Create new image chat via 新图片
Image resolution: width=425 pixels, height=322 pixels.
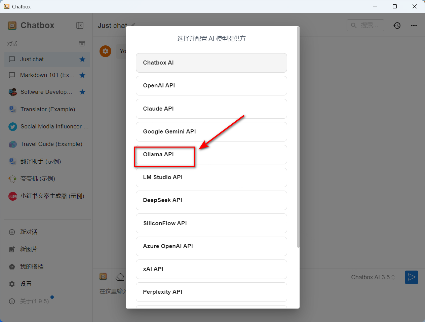(x=47, y=249)
